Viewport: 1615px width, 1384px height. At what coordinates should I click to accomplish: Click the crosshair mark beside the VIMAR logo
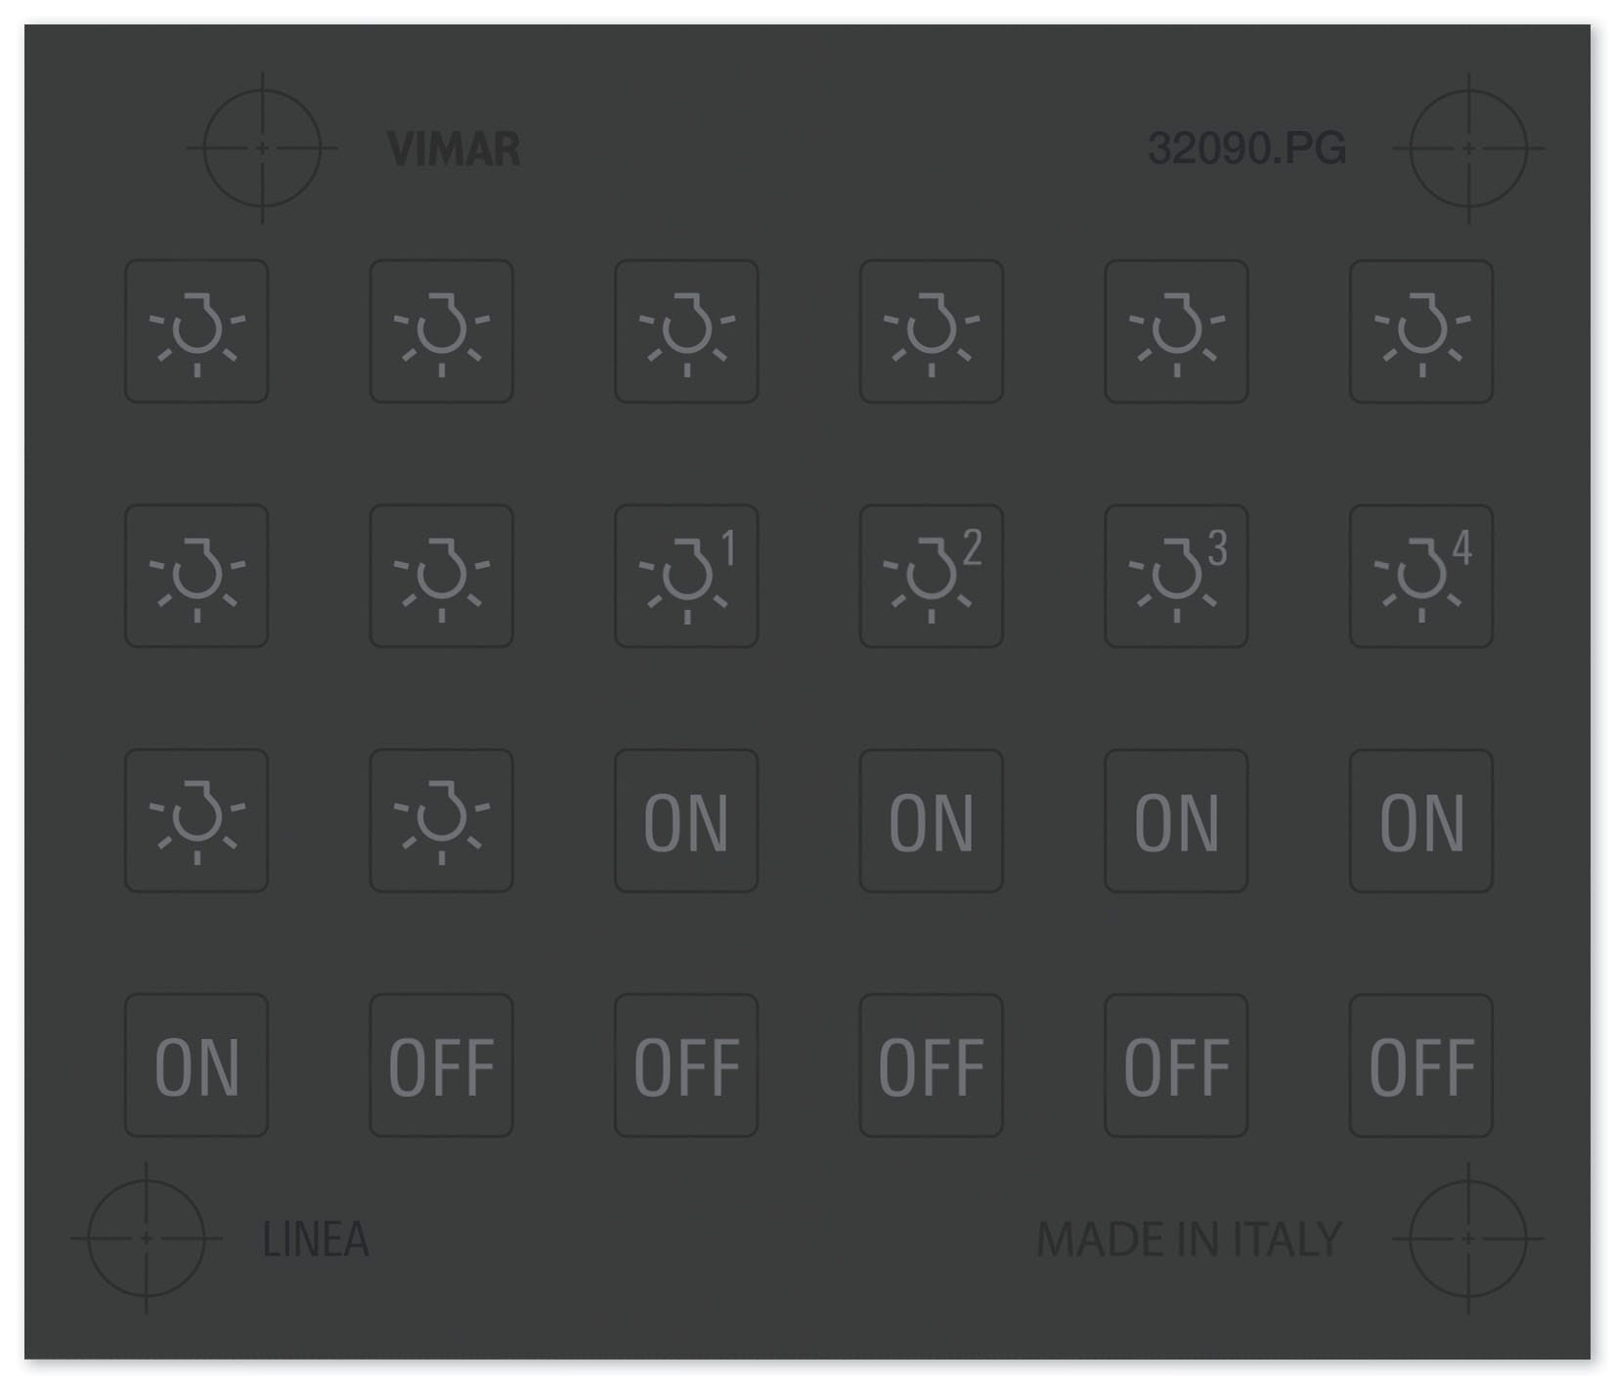pyautogui.click(x=262, y=149)
